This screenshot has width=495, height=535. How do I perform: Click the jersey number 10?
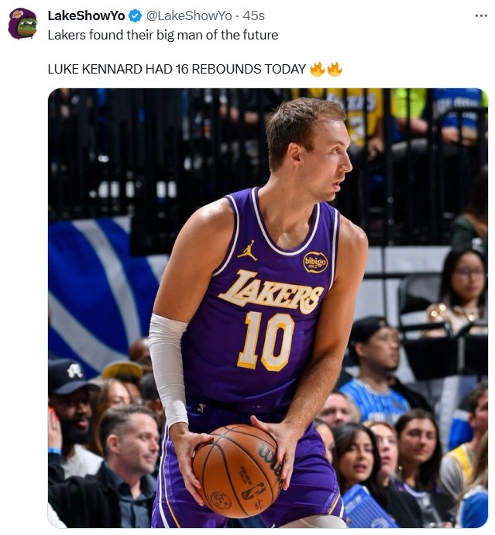tap(266, 341)
